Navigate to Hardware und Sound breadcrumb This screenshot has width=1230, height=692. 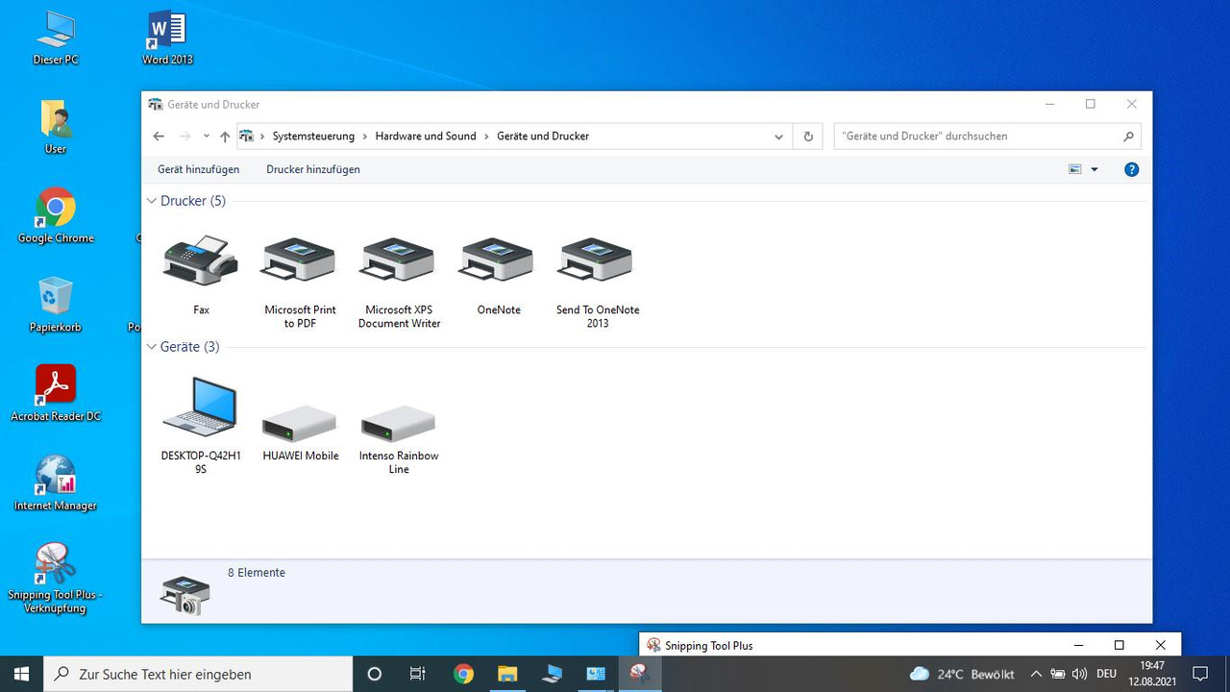(x=426, y=136)
